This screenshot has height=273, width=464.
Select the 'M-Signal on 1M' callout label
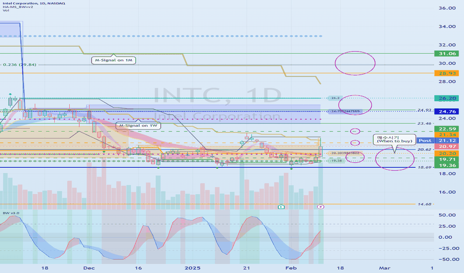pyautogui.click(x=114, y=60)
